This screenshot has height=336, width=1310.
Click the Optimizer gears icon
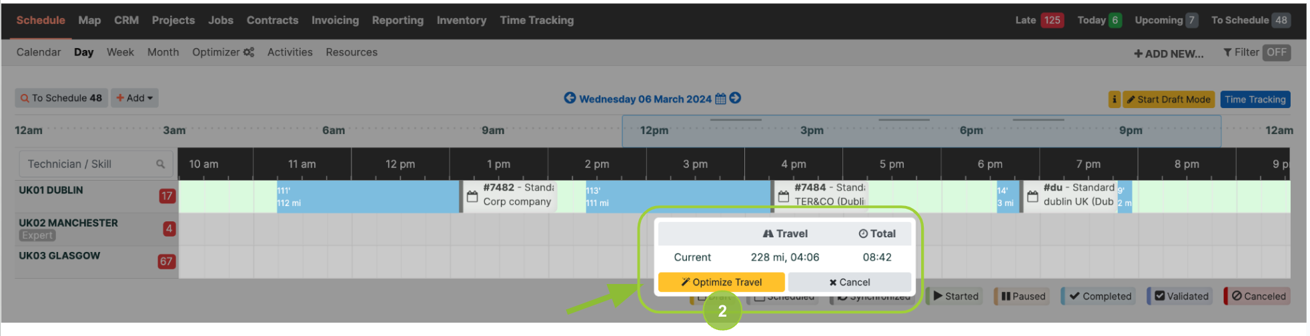[249, 52]
